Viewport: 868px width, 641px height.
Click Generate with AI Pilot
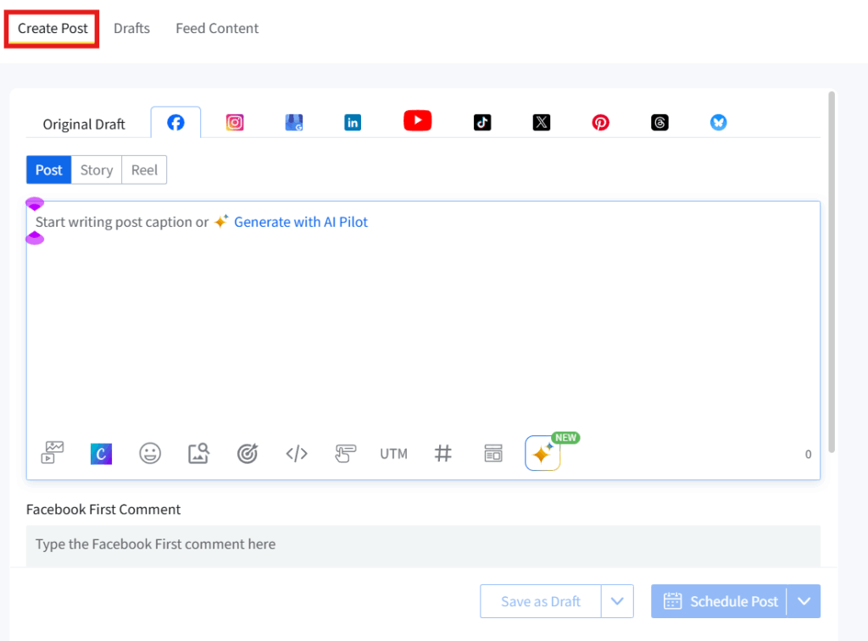pos(301,221)
